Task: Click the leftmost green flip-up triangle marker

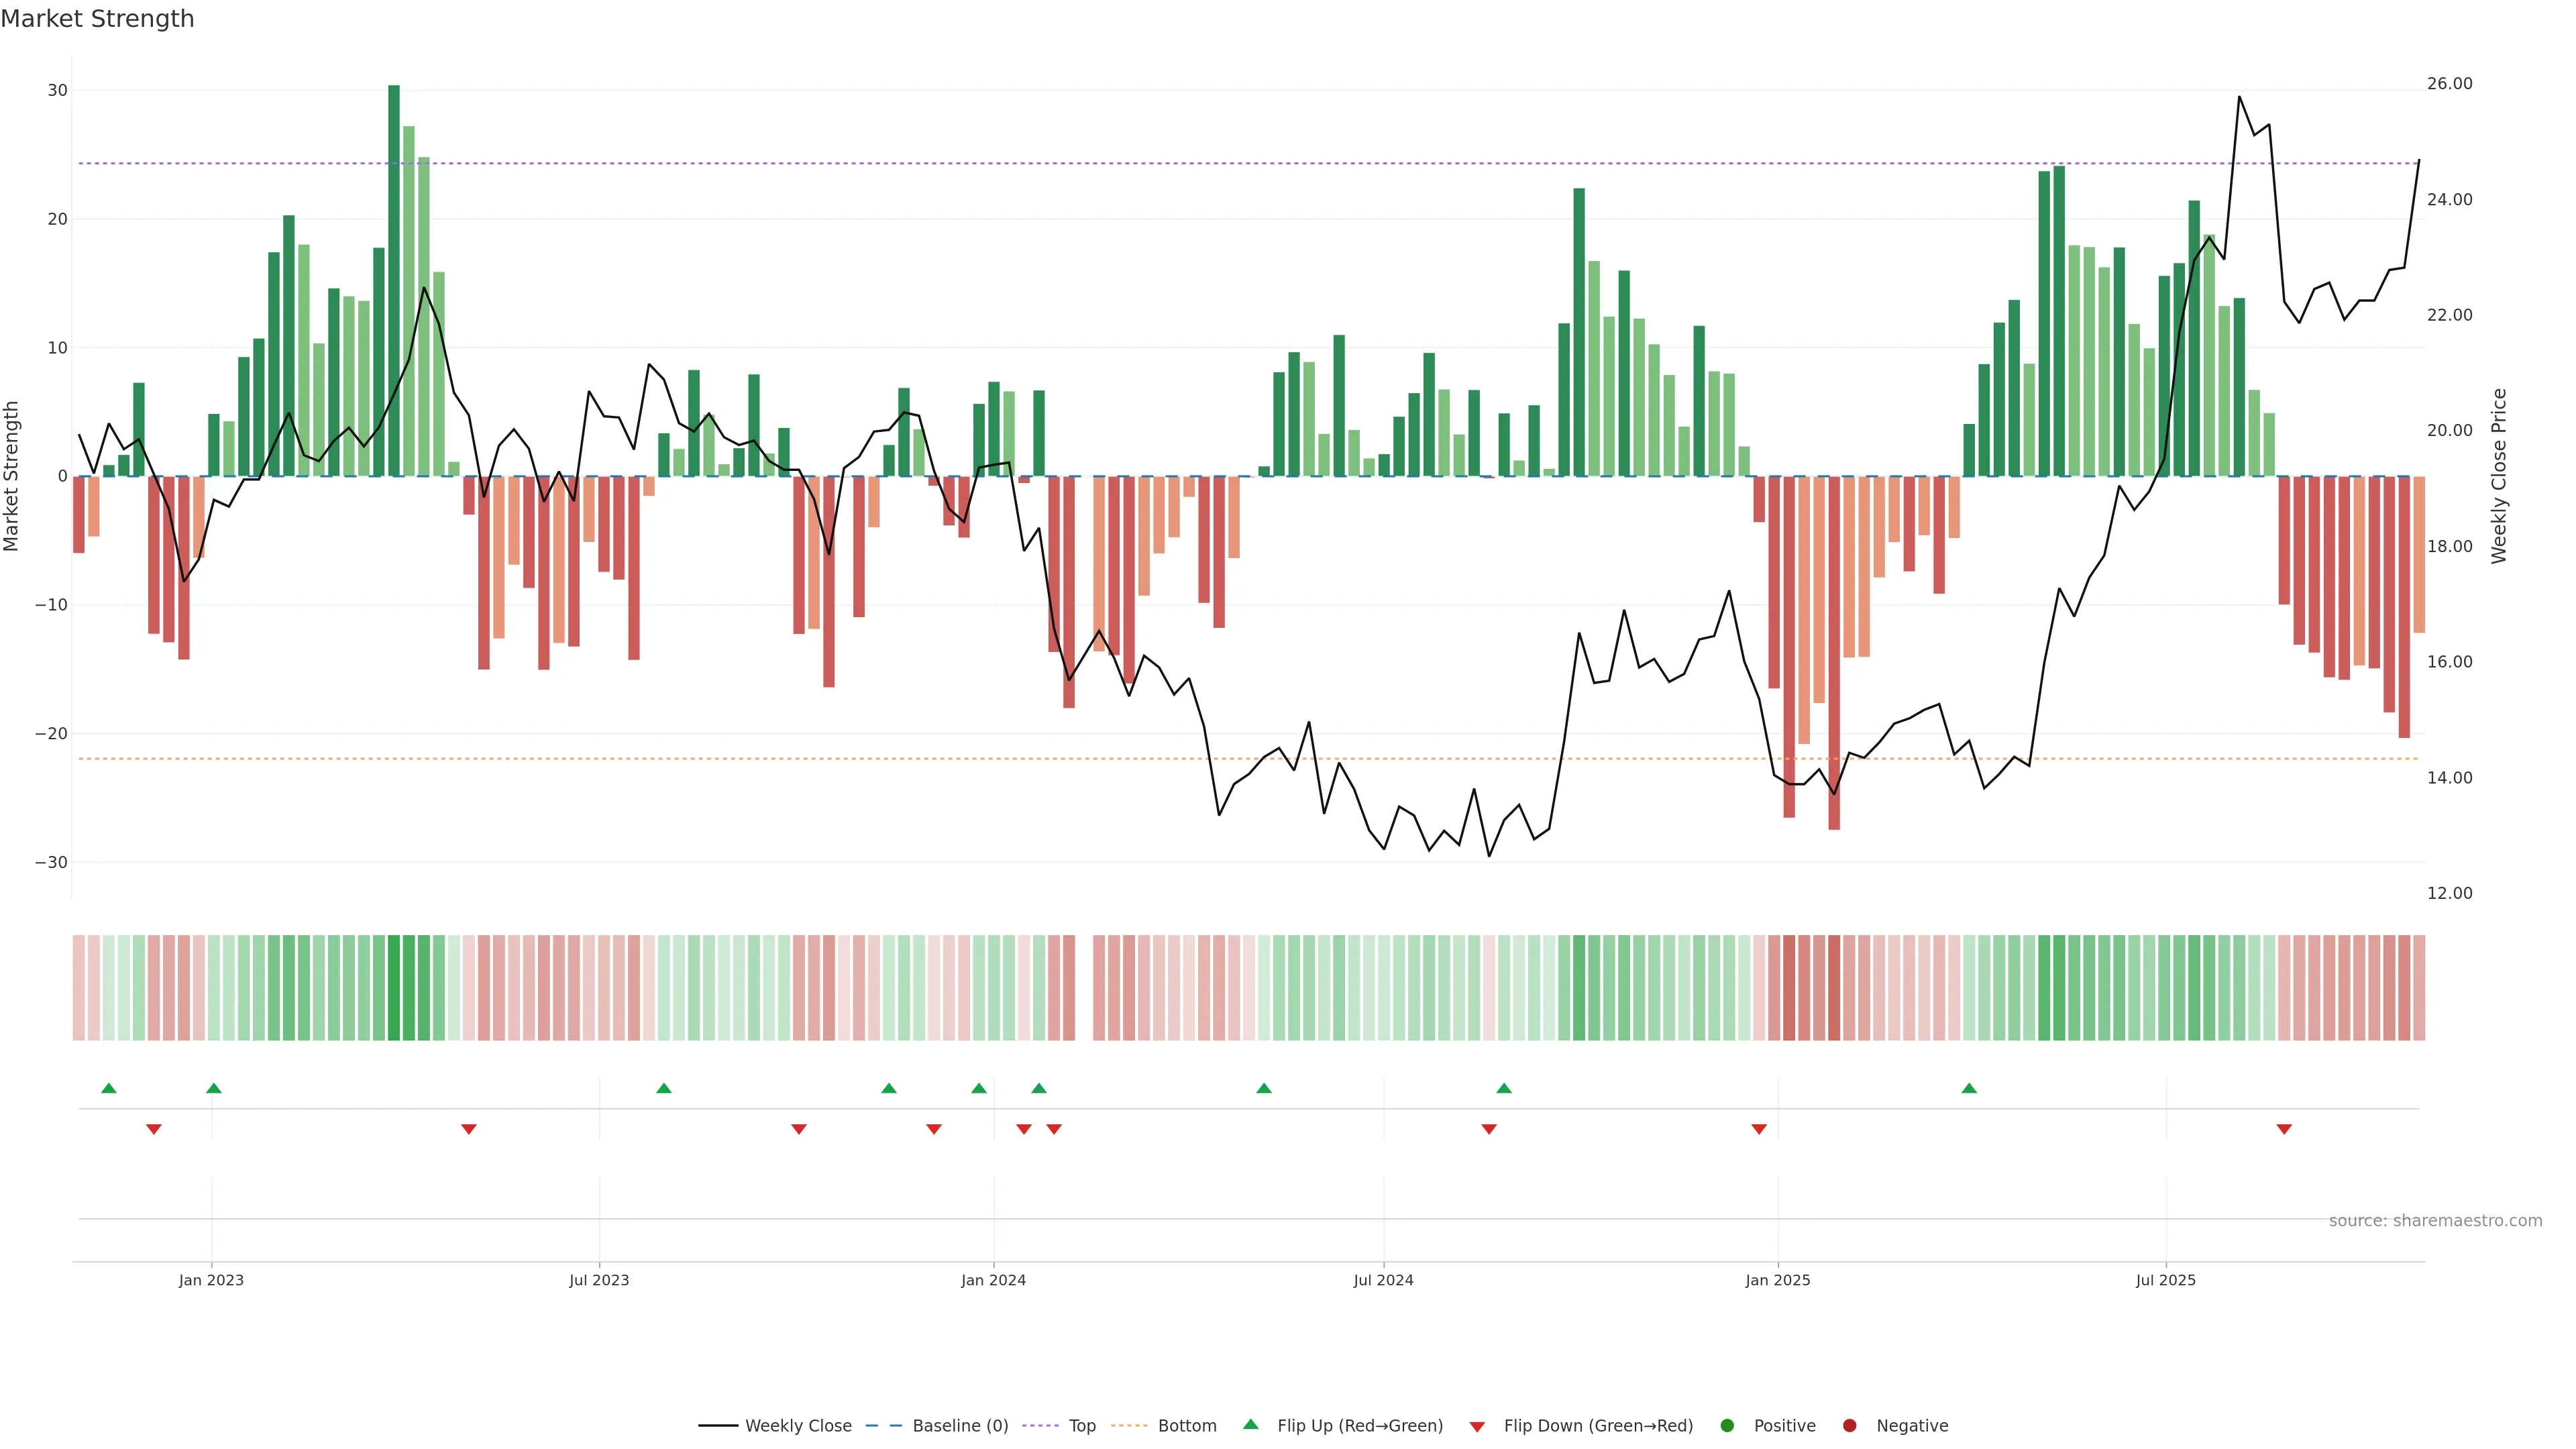Action: coord(109,1088)
